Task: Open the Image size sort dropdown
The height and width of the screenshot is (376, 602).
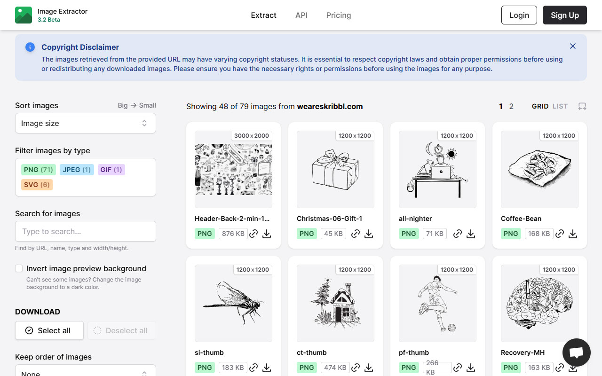Action: tap(85, 123)
